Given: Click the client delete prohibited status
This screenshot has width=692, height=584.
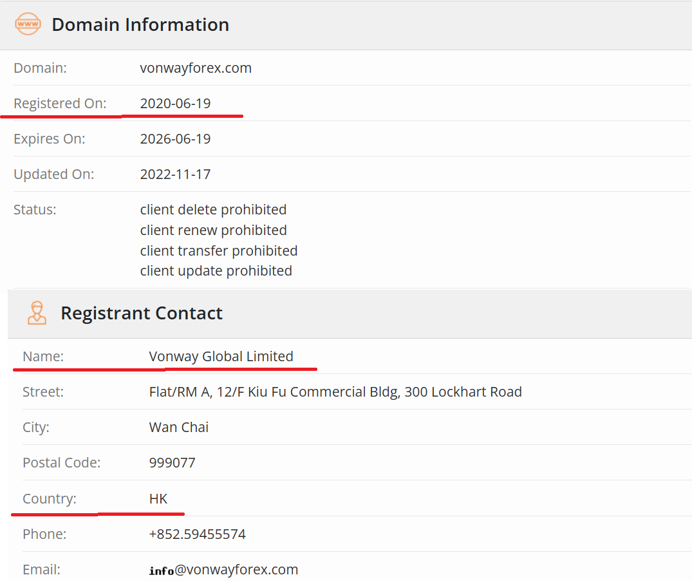Looking at the screenshot, I should click(x=213, y=209).
